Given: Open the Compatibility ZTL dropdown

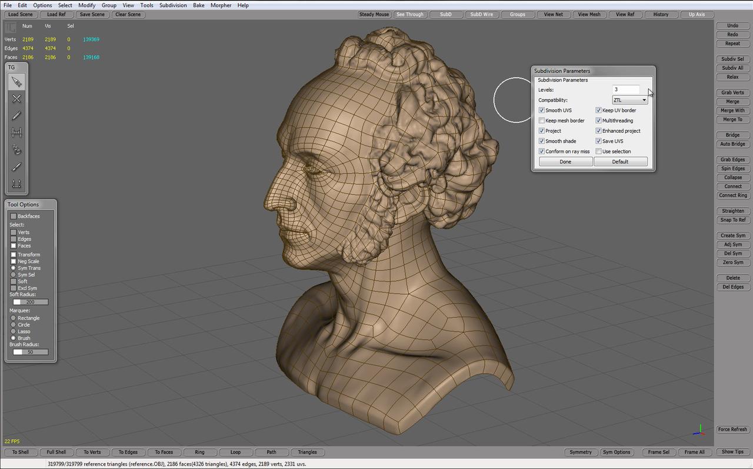Looking at the screenshot, I should [x=629, y=100].
